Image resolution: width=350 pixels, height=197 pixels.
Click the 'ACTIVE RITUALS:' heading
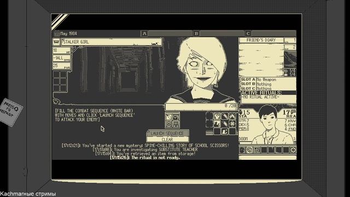click(261, 92)
